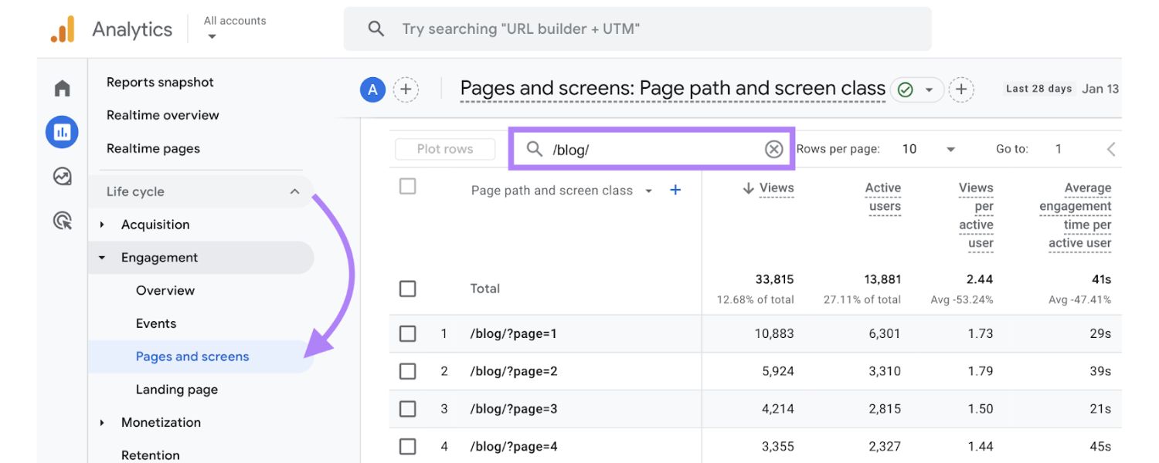Click the Go to page input field

pos(1058,148)
